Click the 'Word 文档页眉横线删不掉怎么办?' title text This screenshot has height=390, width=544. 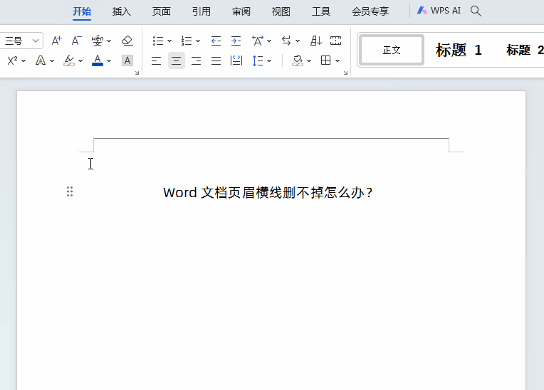[x=268, y=192]
